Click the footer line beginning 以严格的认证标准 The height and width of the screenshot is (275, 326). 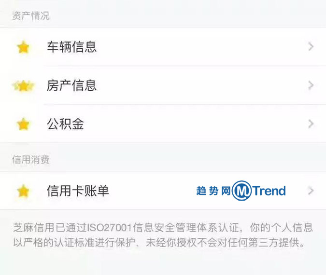tap(159, 242)
